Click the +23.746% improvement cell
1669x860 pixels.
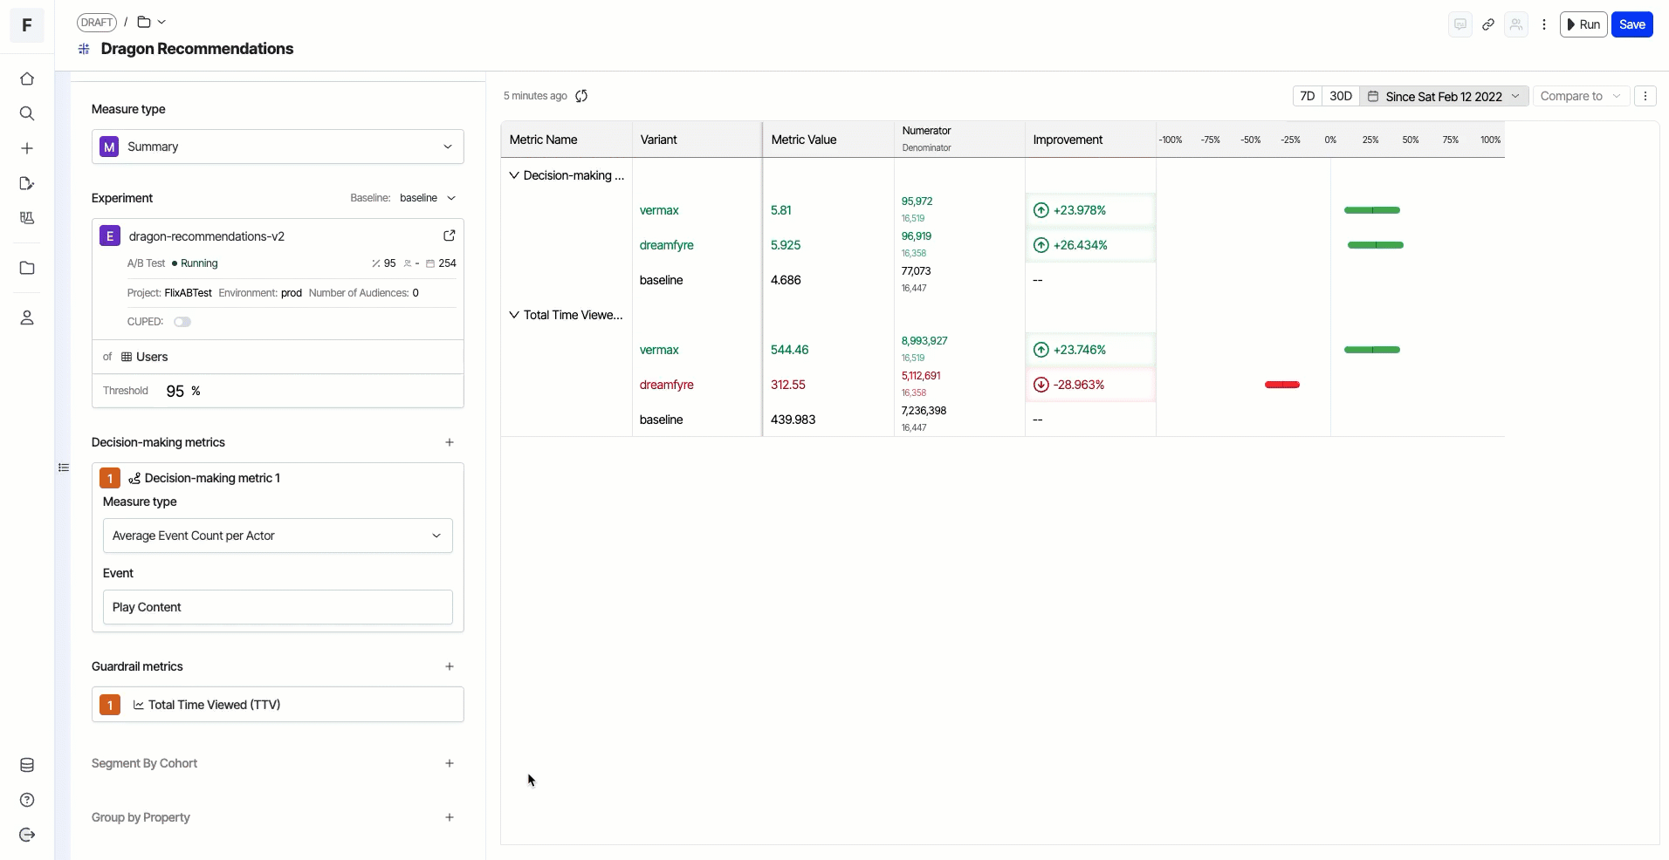(x=1090, y=350)
